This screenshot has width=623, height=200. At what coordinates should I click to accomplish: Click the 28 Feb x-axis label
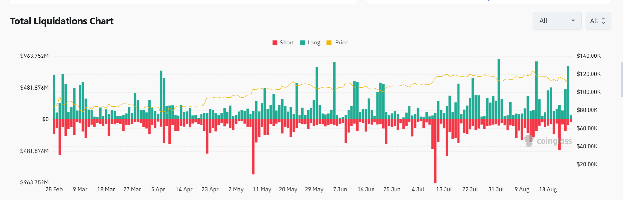[54, 189]
